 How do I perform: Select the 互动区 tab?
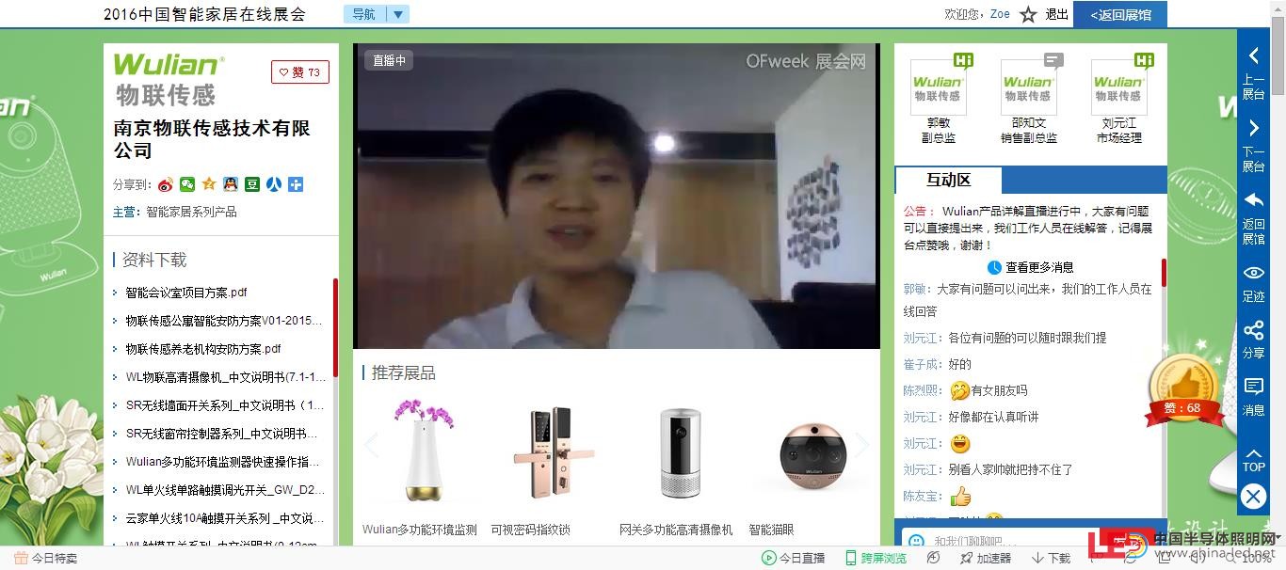(x=948, y=180)
